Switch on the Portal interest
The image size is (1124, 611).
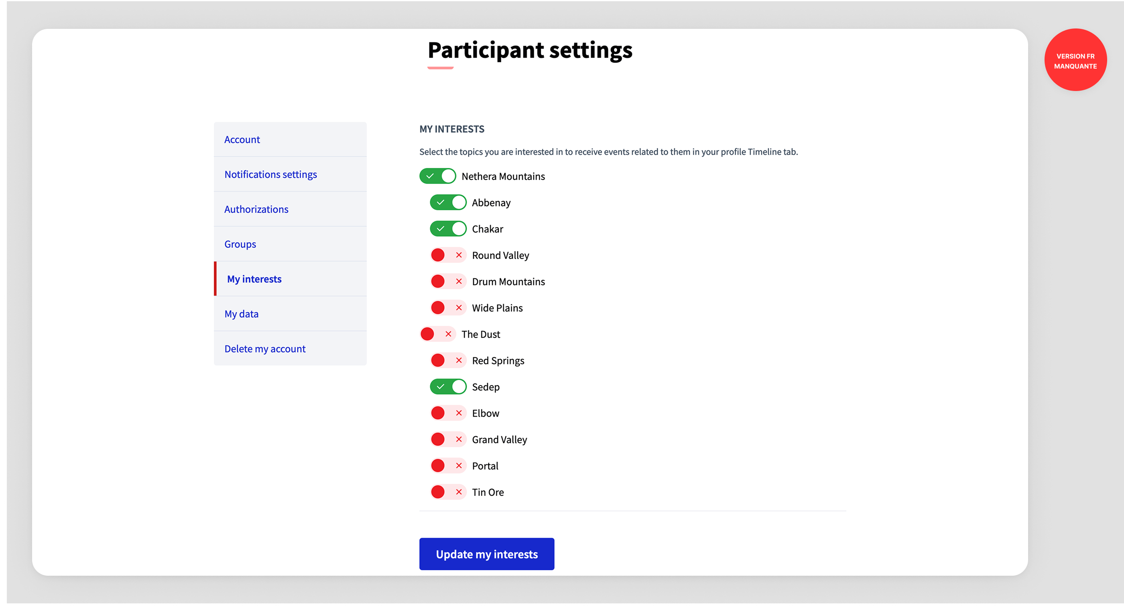448,465
